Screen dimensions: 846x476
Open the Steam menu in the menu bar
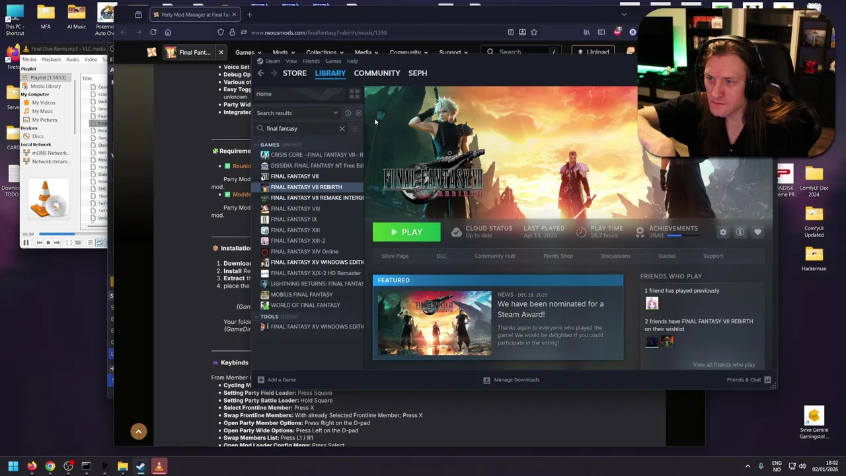coord(272,61)
